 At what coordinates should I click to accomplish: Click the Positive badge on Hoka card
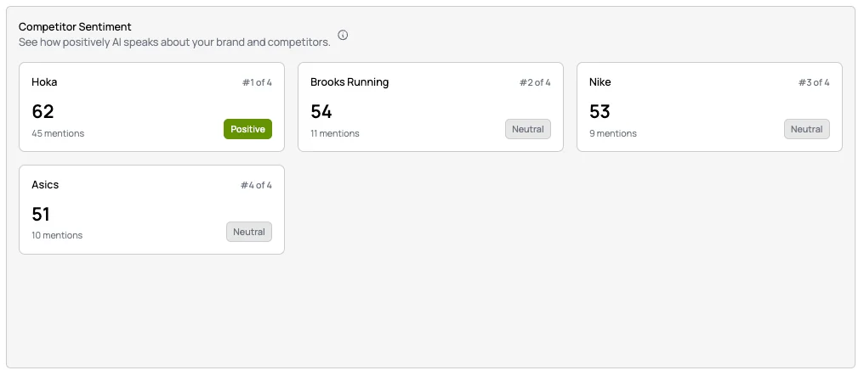(247, 129)
